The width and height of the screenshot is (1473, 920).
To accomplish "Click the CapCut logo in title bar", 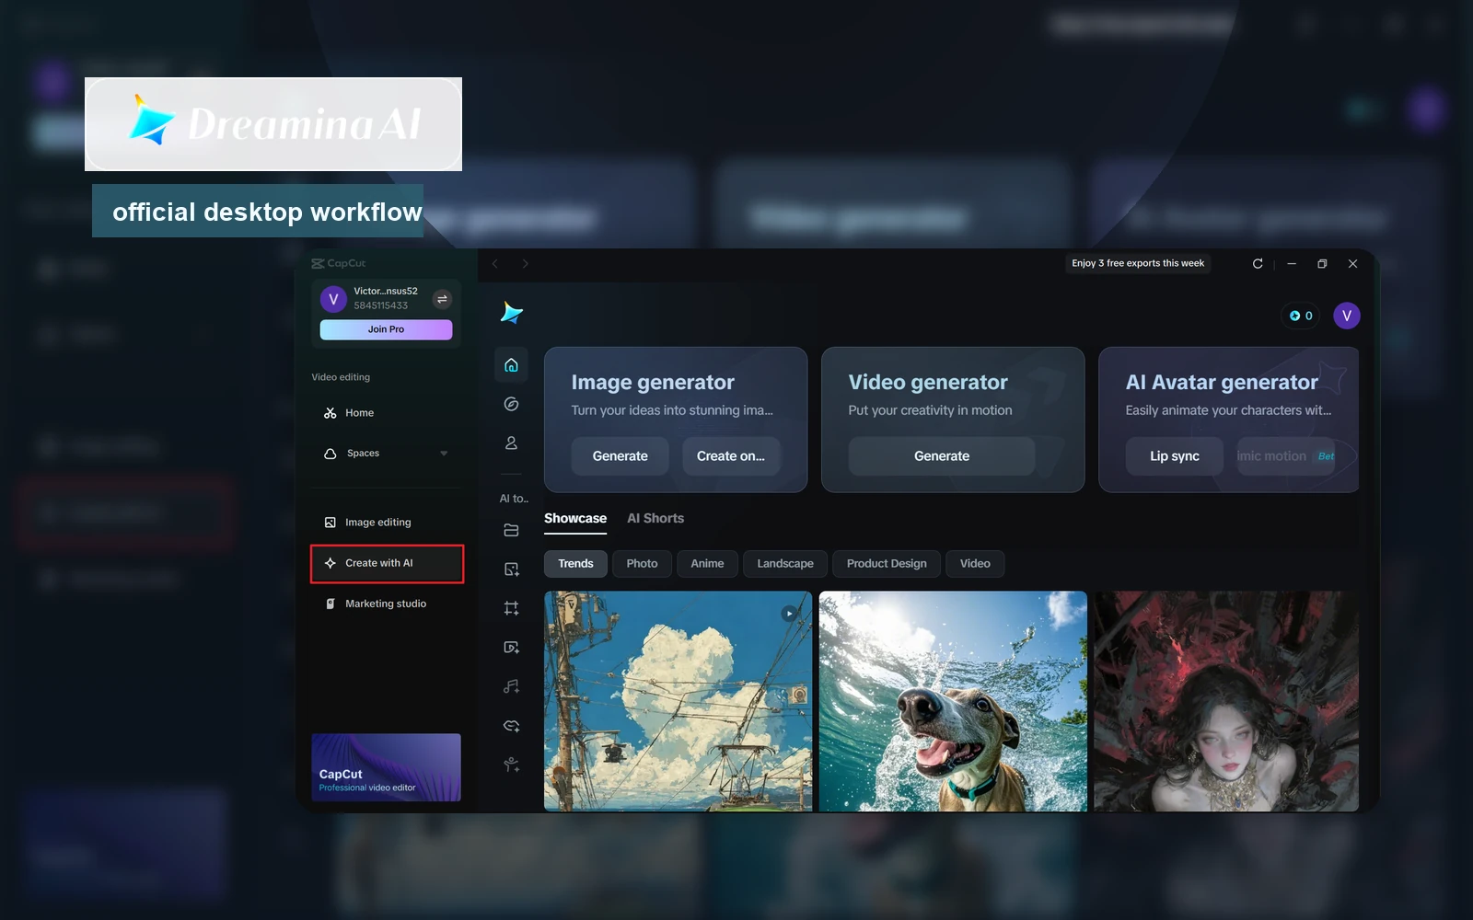I will [x=339, y=264].
